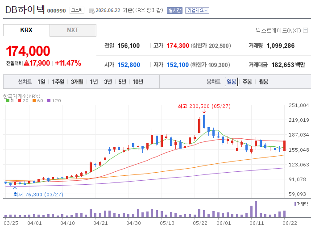Click the 06/11 date on the chart axis

257,223
